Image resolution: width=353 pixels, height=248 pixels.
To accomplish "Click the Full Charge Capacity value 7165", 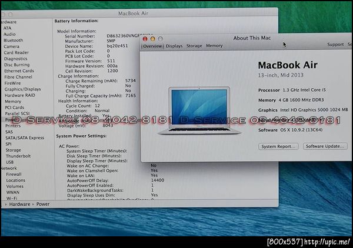I will (131, 96).
